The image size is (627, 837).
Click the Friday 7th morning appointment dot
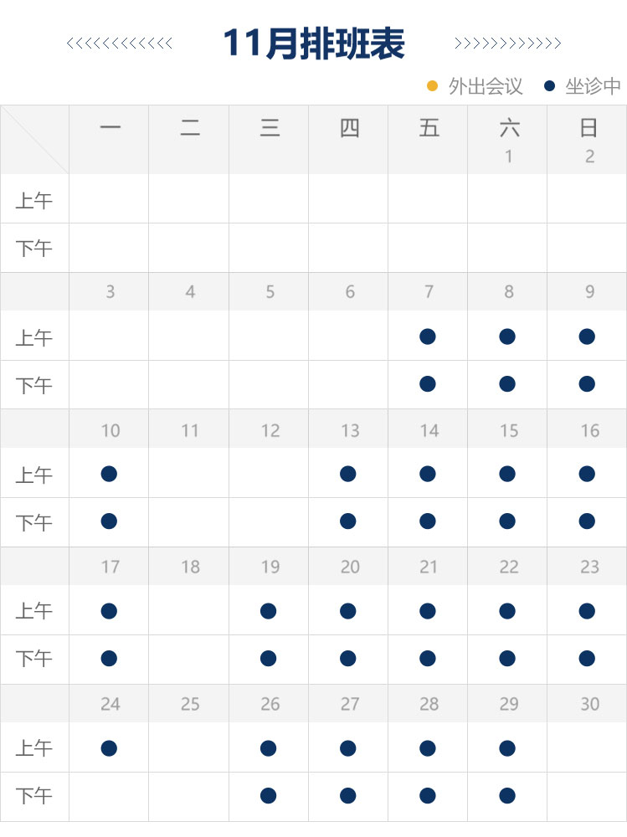pyautogui.click(x=428, y=336)
